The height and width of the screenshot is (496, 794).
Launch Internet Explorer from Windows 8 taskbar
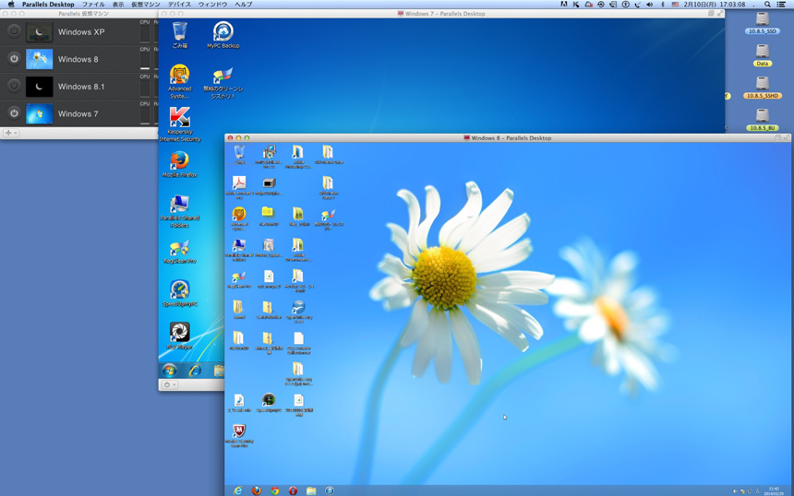[238, 490]
